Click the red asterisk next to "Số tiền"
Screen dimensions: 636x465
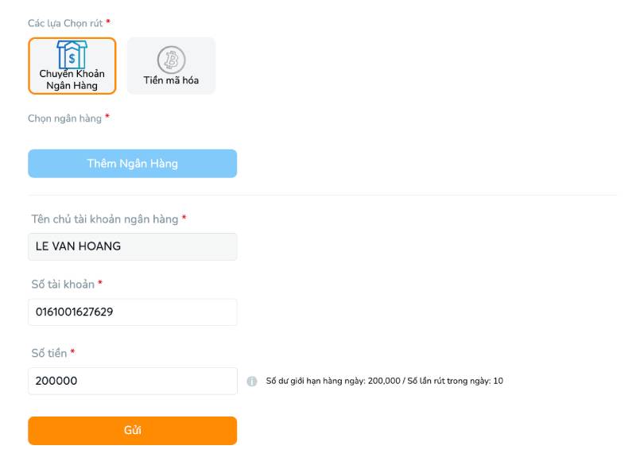[x=72, y=352]
